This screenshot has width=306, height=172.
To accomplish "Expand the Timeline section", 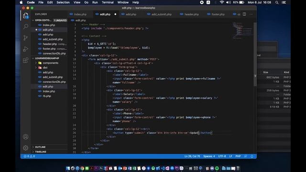I will tap(40, 151).
